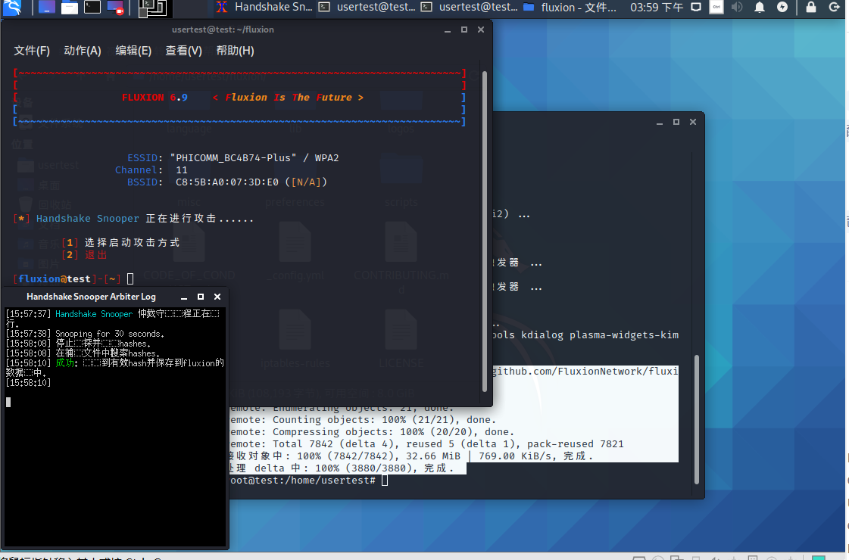Screen dimensions: 849x560
Task: Minimize the fluxion terminal window
Action: tap(448, 30)
